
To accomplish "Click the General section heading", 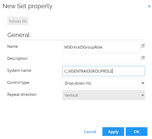I will click(x=18, y=35).
